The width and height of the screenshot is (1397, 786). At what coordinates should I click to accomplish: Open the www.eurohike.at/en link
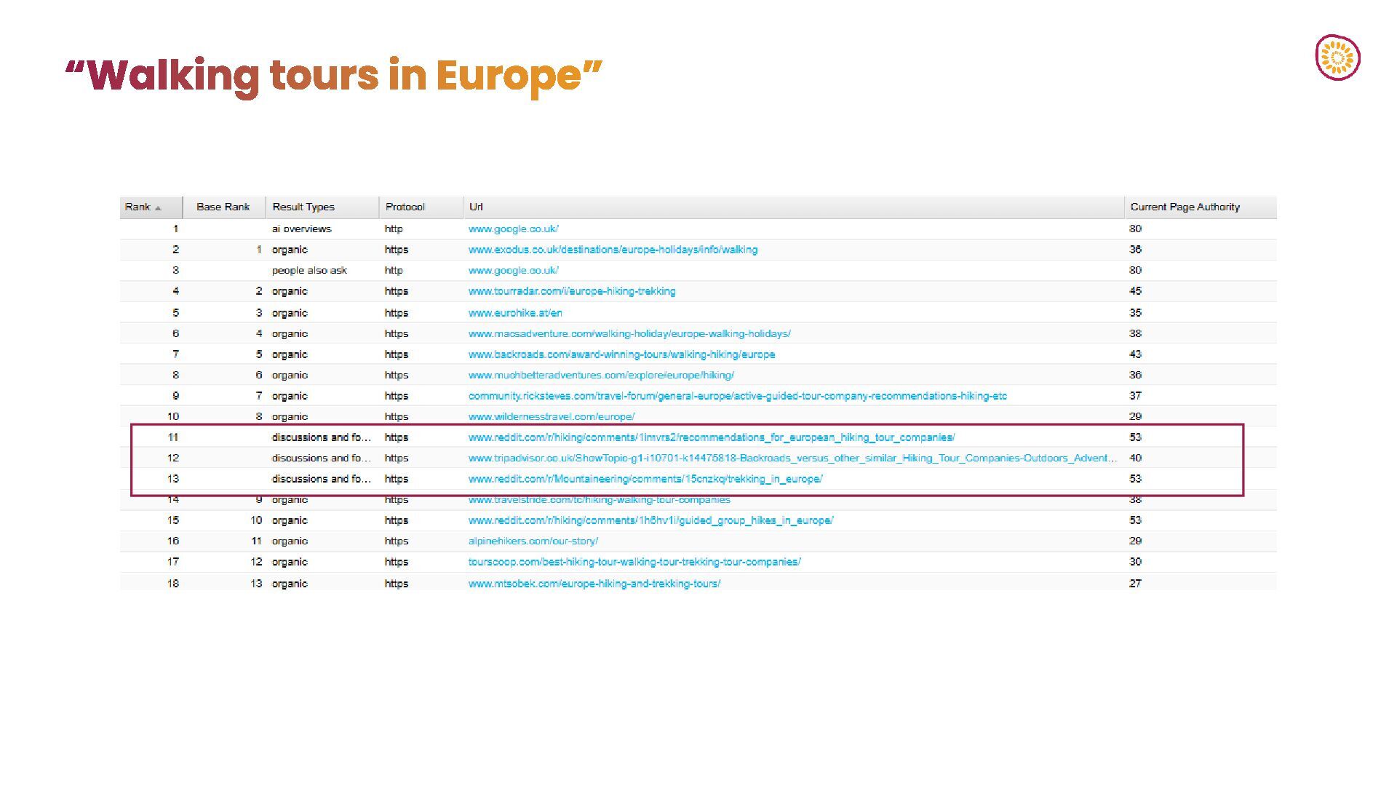515,313
